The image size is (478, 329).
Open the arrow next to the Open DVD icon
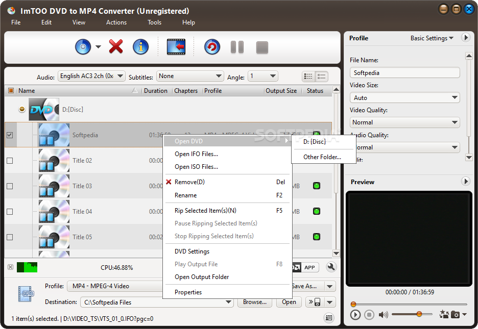98,47
